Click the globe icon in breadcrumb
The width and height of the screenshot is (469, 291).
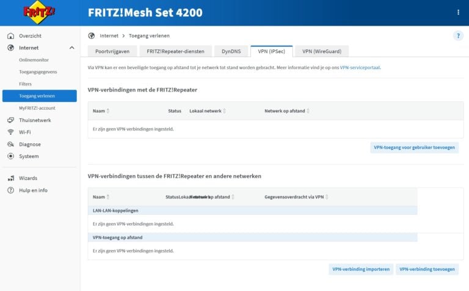(x=92, y=36)
